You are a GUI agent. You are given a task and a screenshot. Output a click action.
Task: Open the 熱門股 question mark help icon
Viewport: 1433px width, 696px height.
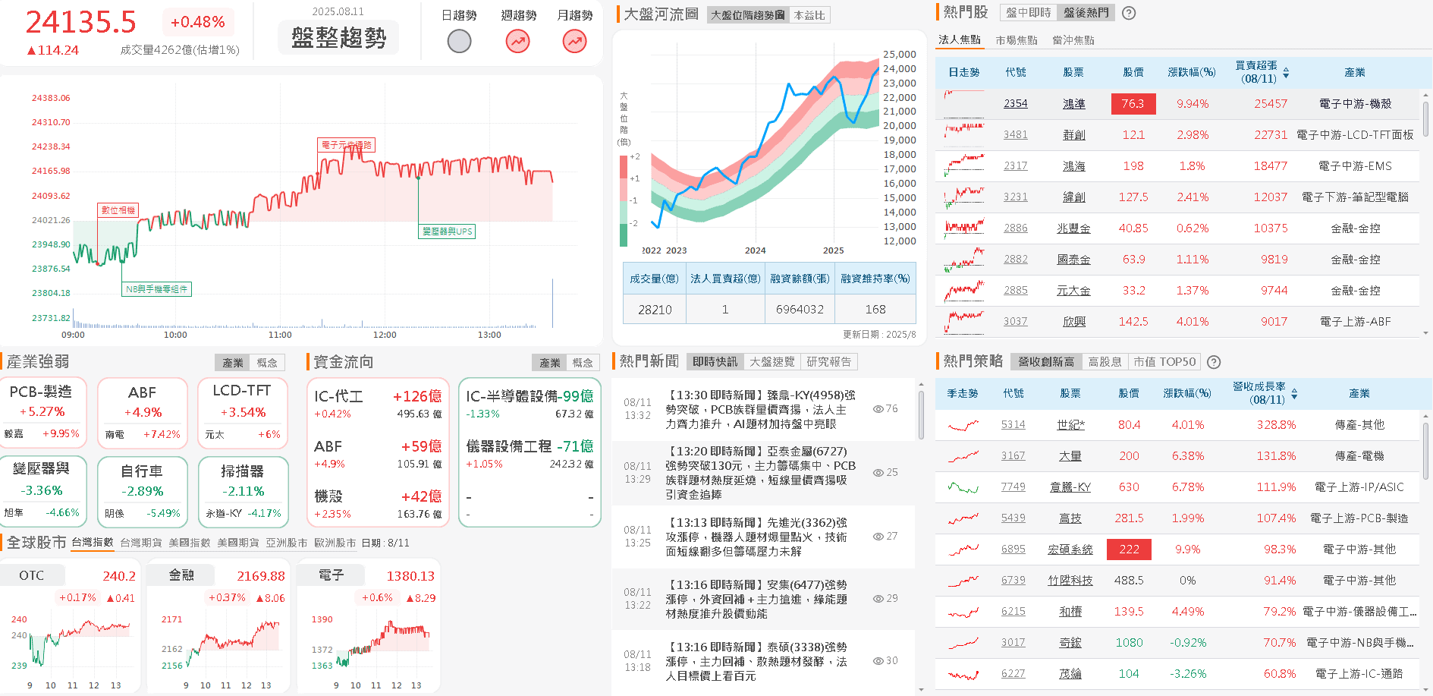[x=1129, y=13]
